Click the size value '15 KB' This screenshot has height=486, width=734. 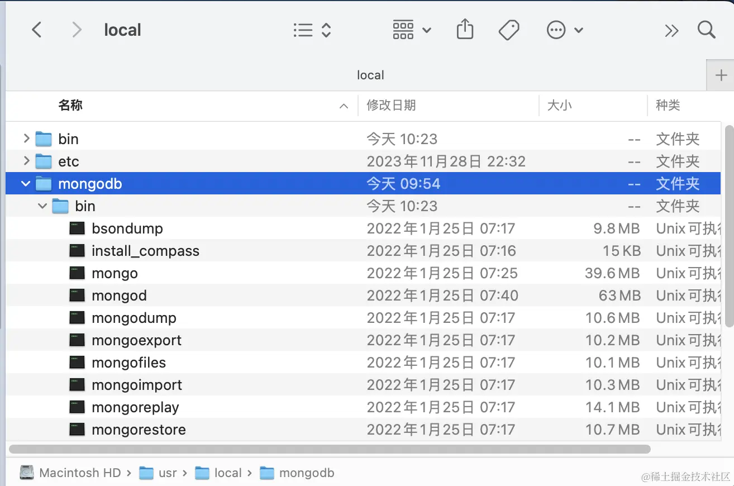621,251
